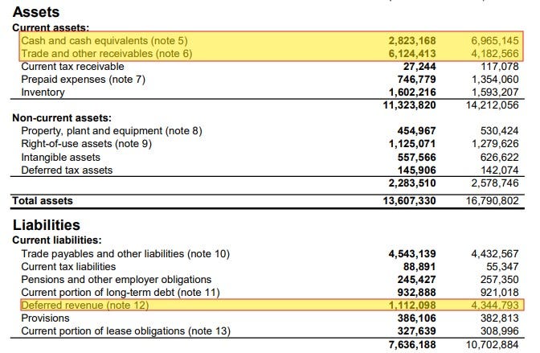Click current liabilities prior total 10,702,884

[x=492, y=345]
